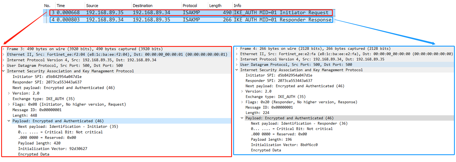Select Next payload: Identification - Responder (36)

tap(299, 123)
